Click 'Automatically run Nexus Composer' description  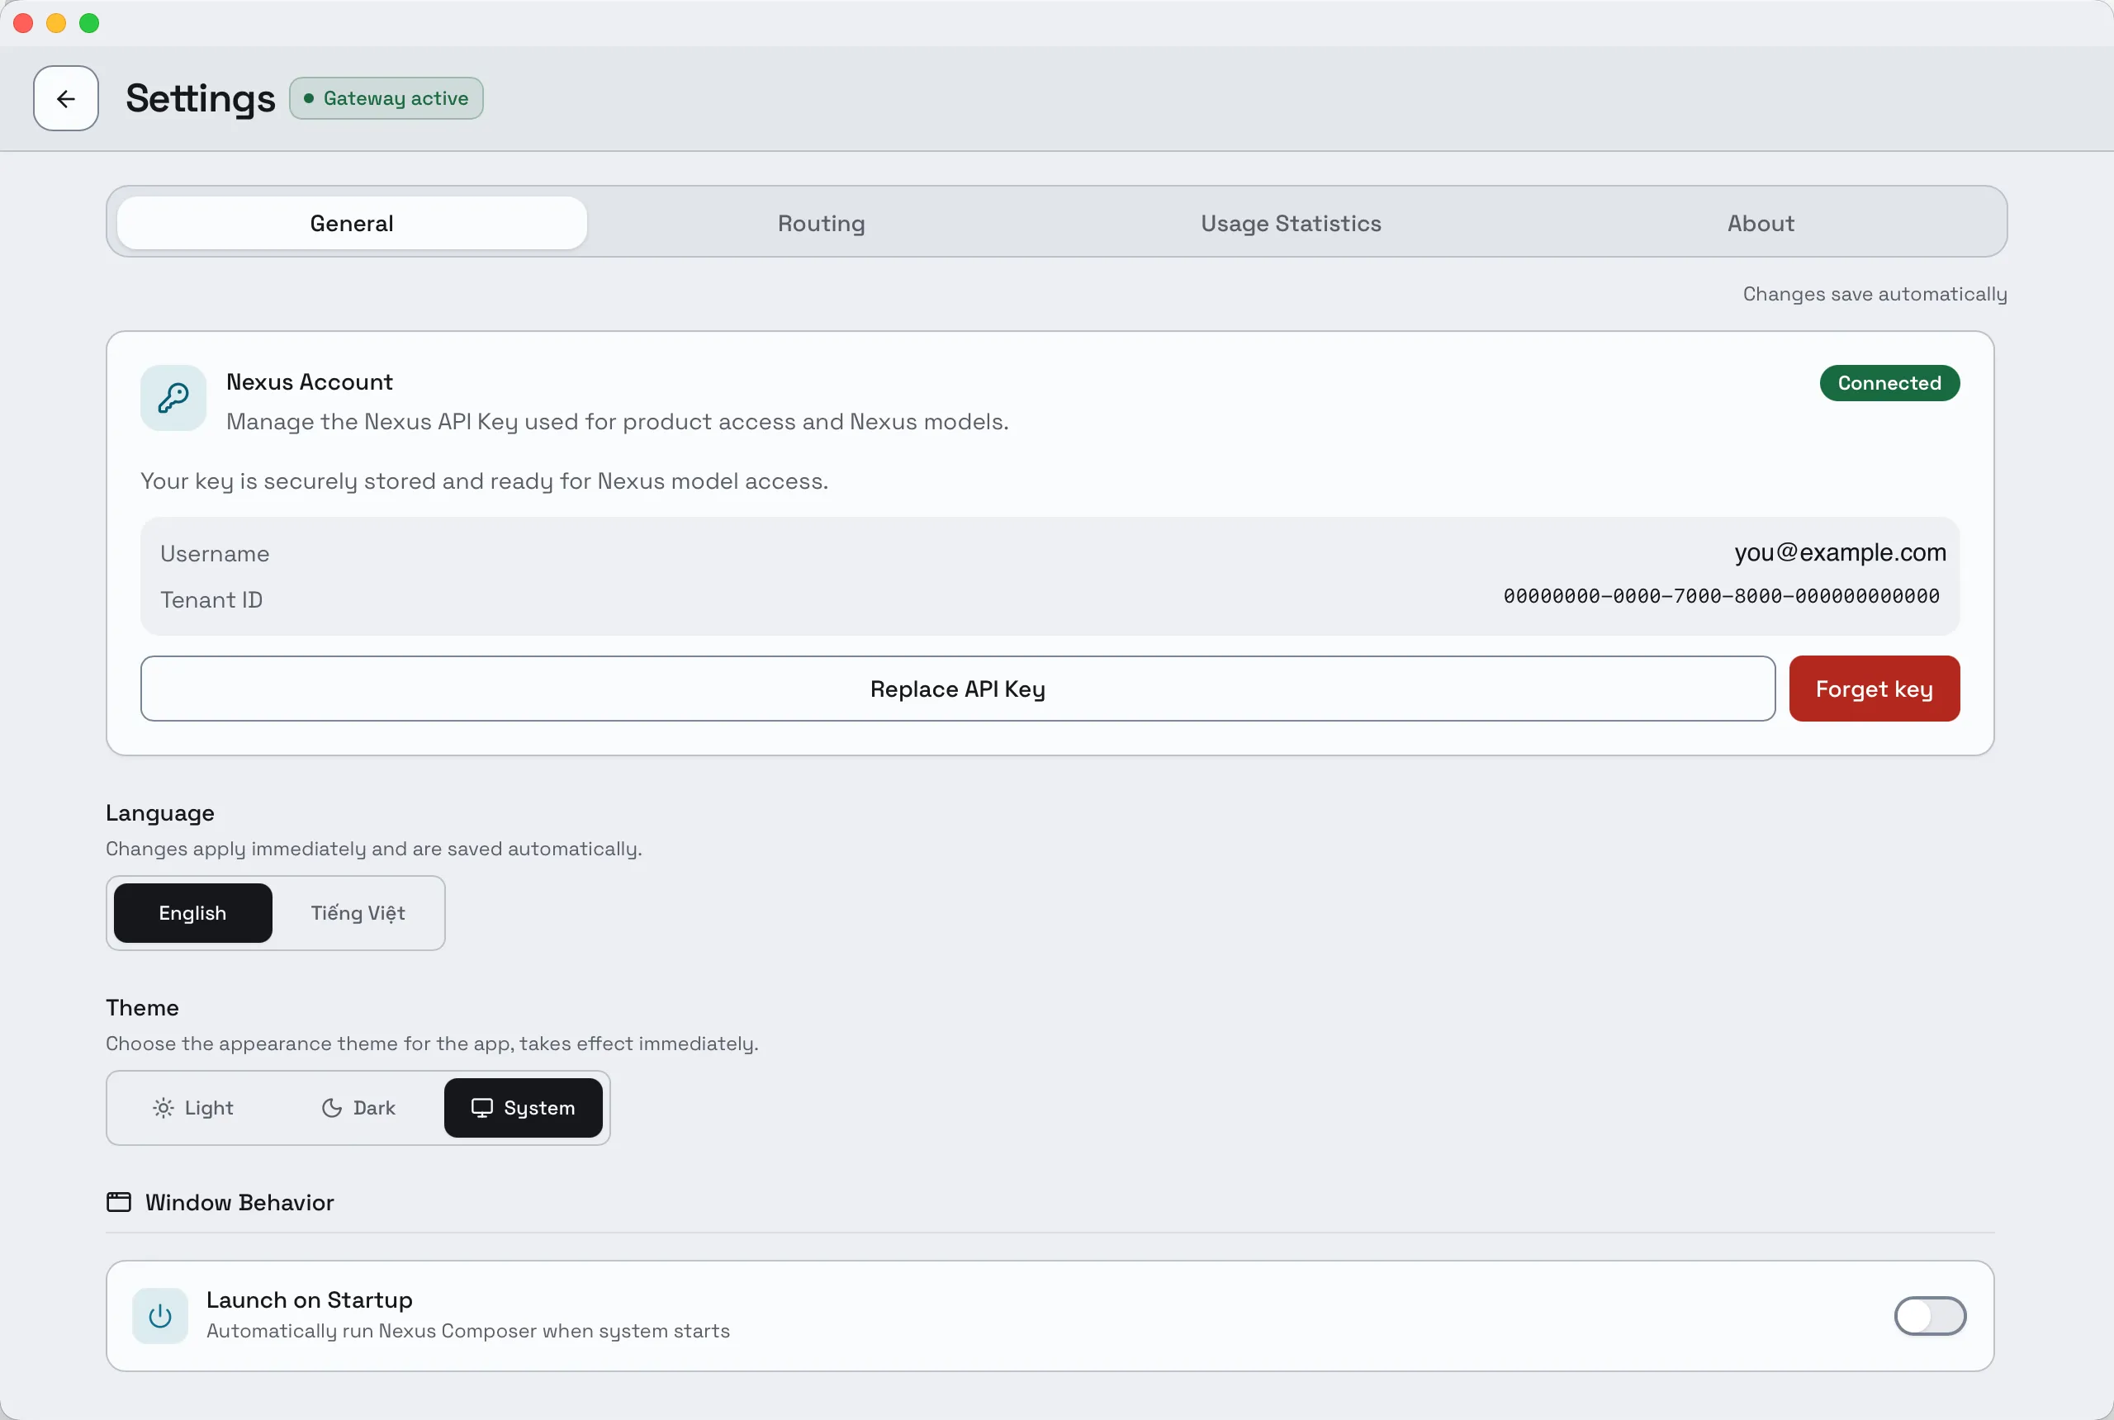point(468,1331)
